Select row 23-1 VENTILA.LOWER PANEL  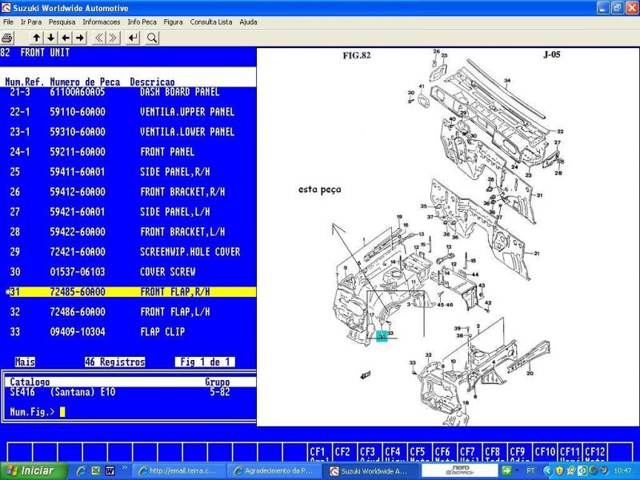128,132
